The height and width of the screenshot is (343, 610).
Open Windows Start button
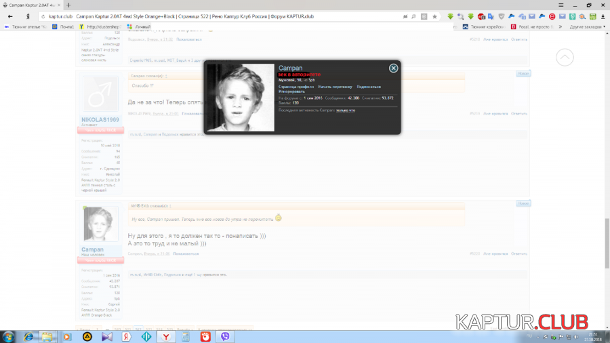(x=8, y=337)
